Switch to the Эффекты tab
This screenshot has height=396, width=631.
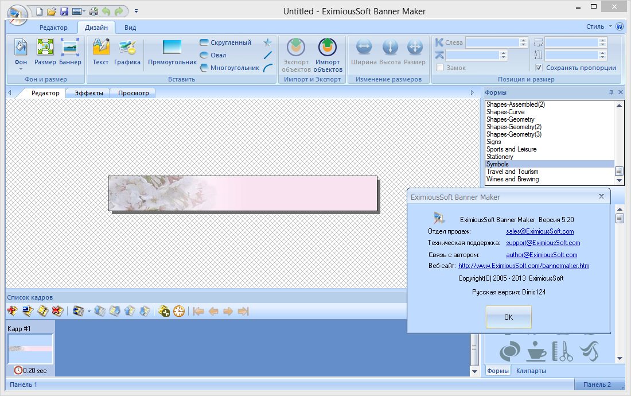89,93
